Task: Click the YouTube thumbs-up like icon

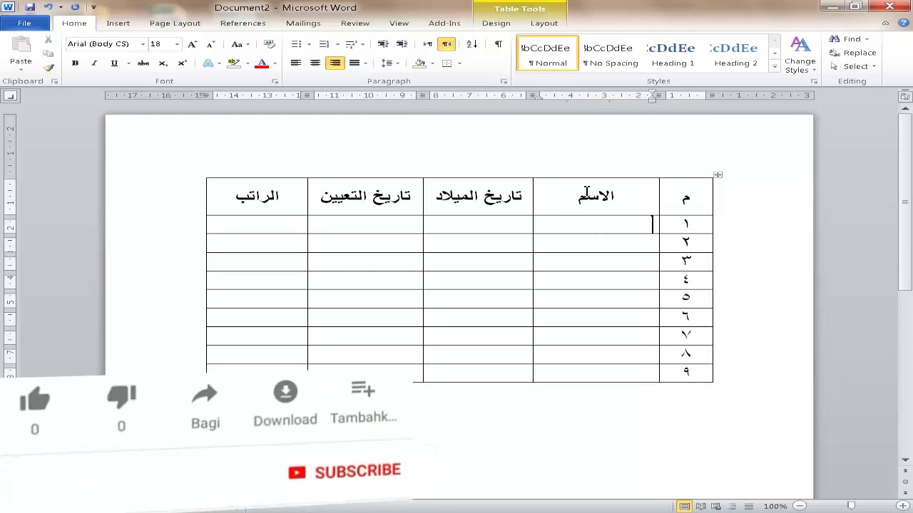Action: (x=35, y=399)
